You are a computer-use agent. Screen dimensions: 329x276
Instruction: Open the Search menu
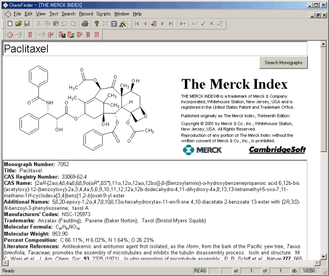coord(68,14)
